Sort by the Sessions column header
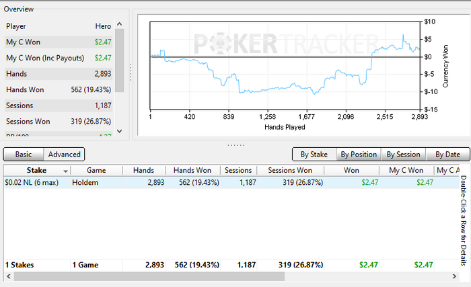 [x=238, y=170]
